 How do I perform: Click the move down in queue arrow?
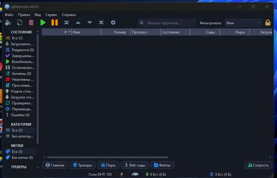pyautogui.click(x=90, y=22)
